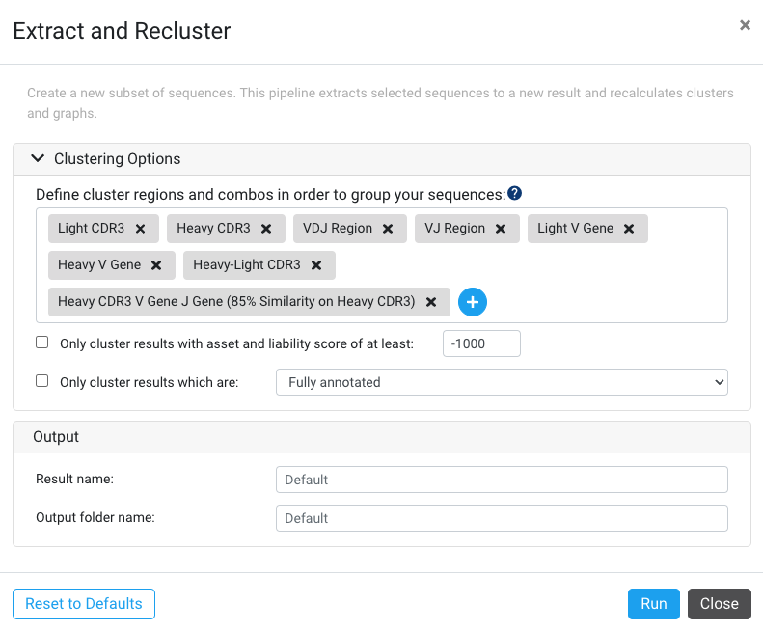Remove the Heavy V Gene tag
763x632 pixels.
pyautogui.click(x=156, y=265)
